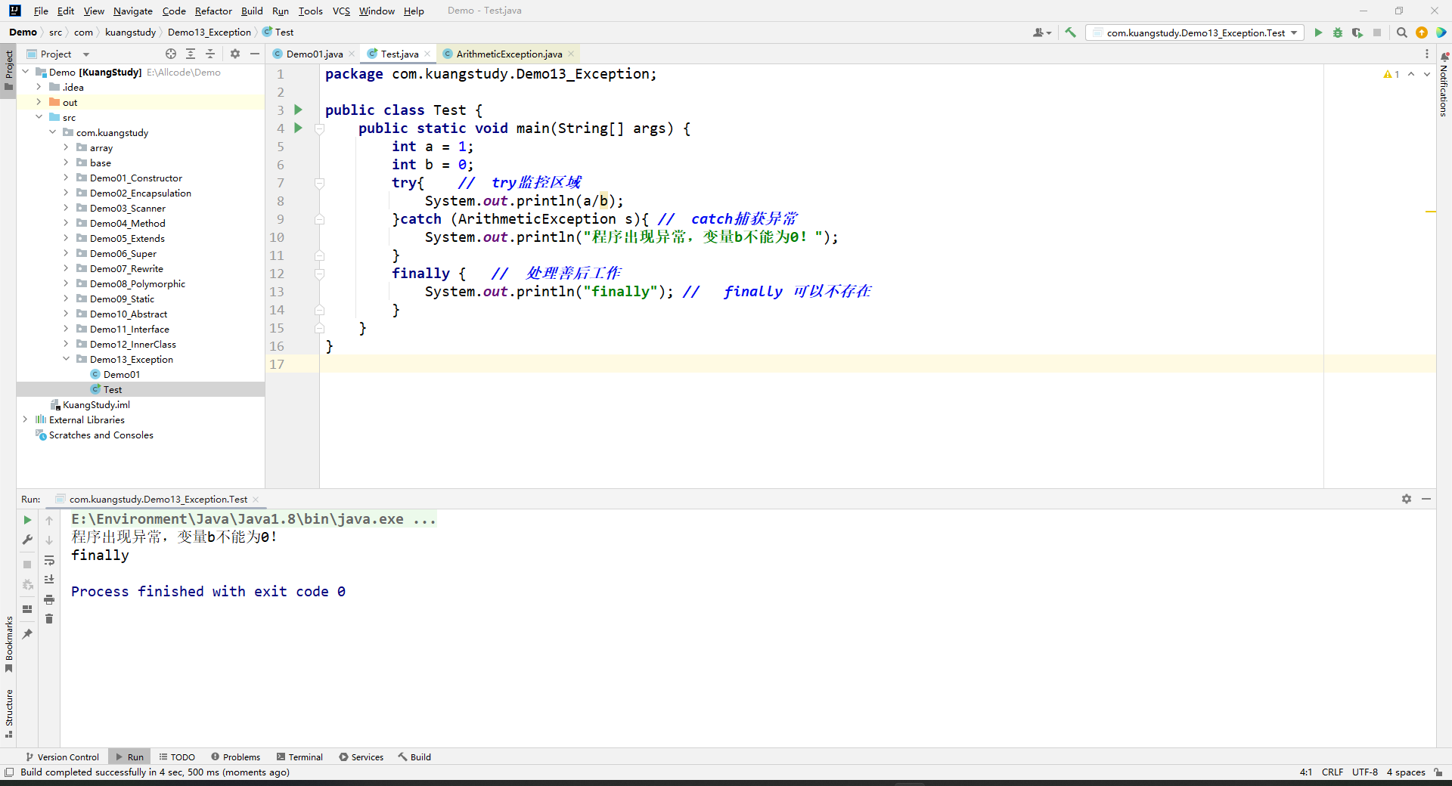Viewport: 1452px width, 786px height.
Task: Open the File menu
Action: (x=41, y=11)
